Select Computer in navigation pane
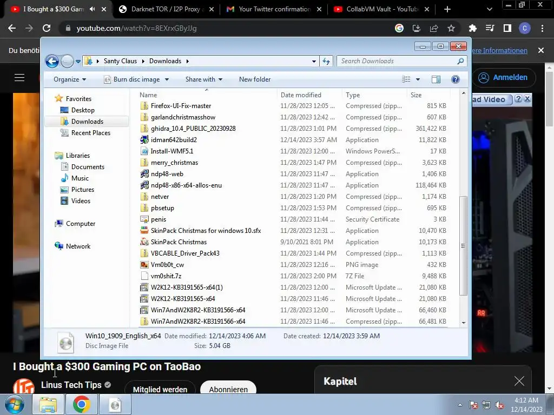The width and height of the screenshot is (554, 415). 81,224
